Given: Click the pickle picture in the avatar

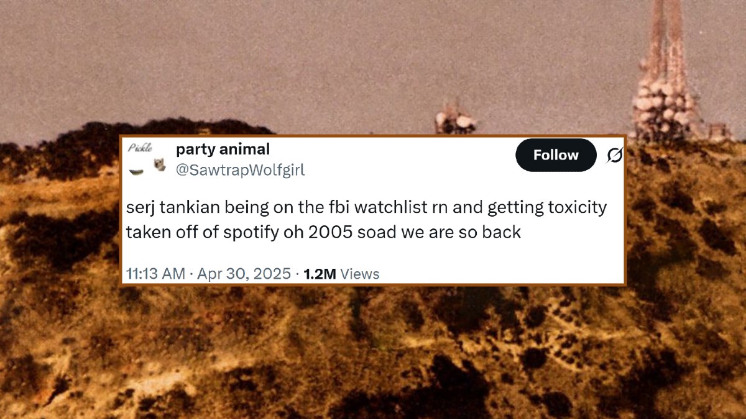Looking at the screenshot, I should (138, 169).
